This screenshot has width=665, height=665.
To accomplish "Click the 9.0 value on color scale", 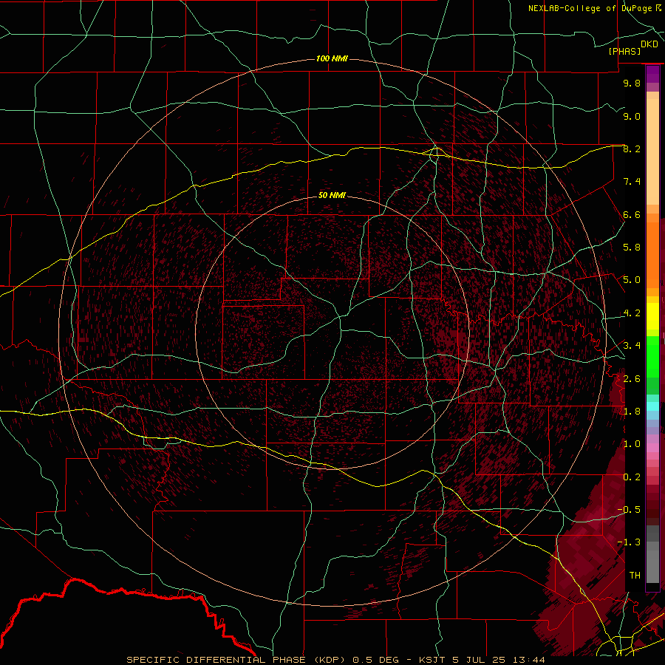I will (632, 116).
